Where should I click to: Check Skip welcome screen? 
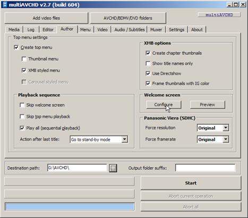(x=22, y=105)
